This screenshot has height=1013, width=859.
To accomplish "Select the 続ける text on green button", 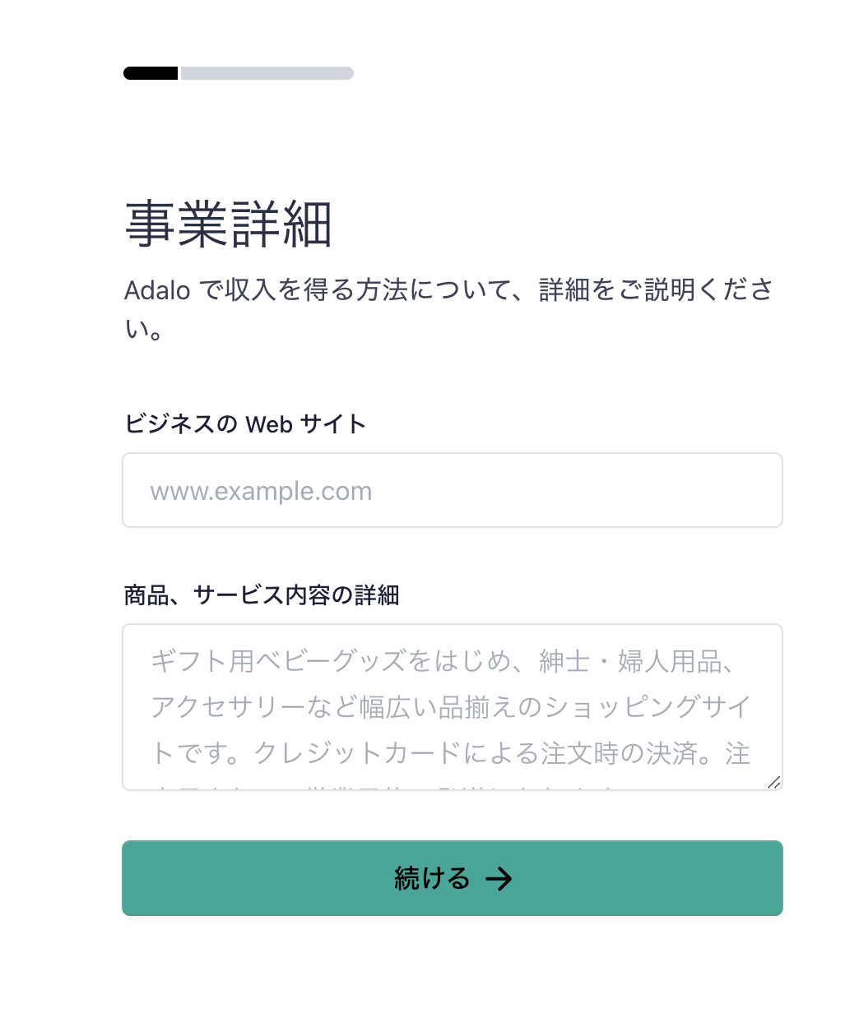I will [x=432, y=879].
